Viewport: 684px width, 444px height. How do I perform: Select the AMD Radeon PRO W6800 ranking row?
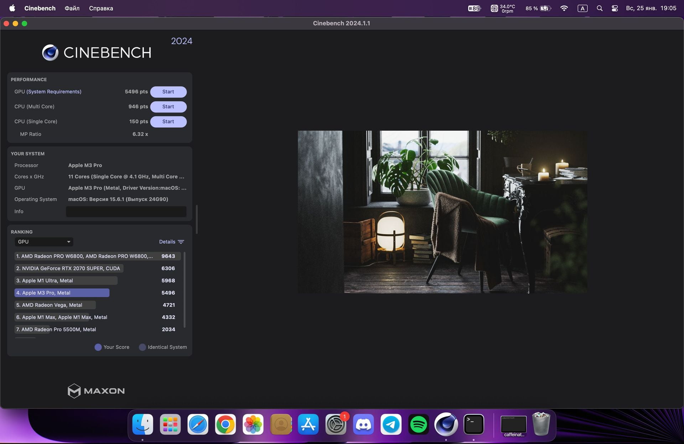click(x=98, y=256)
